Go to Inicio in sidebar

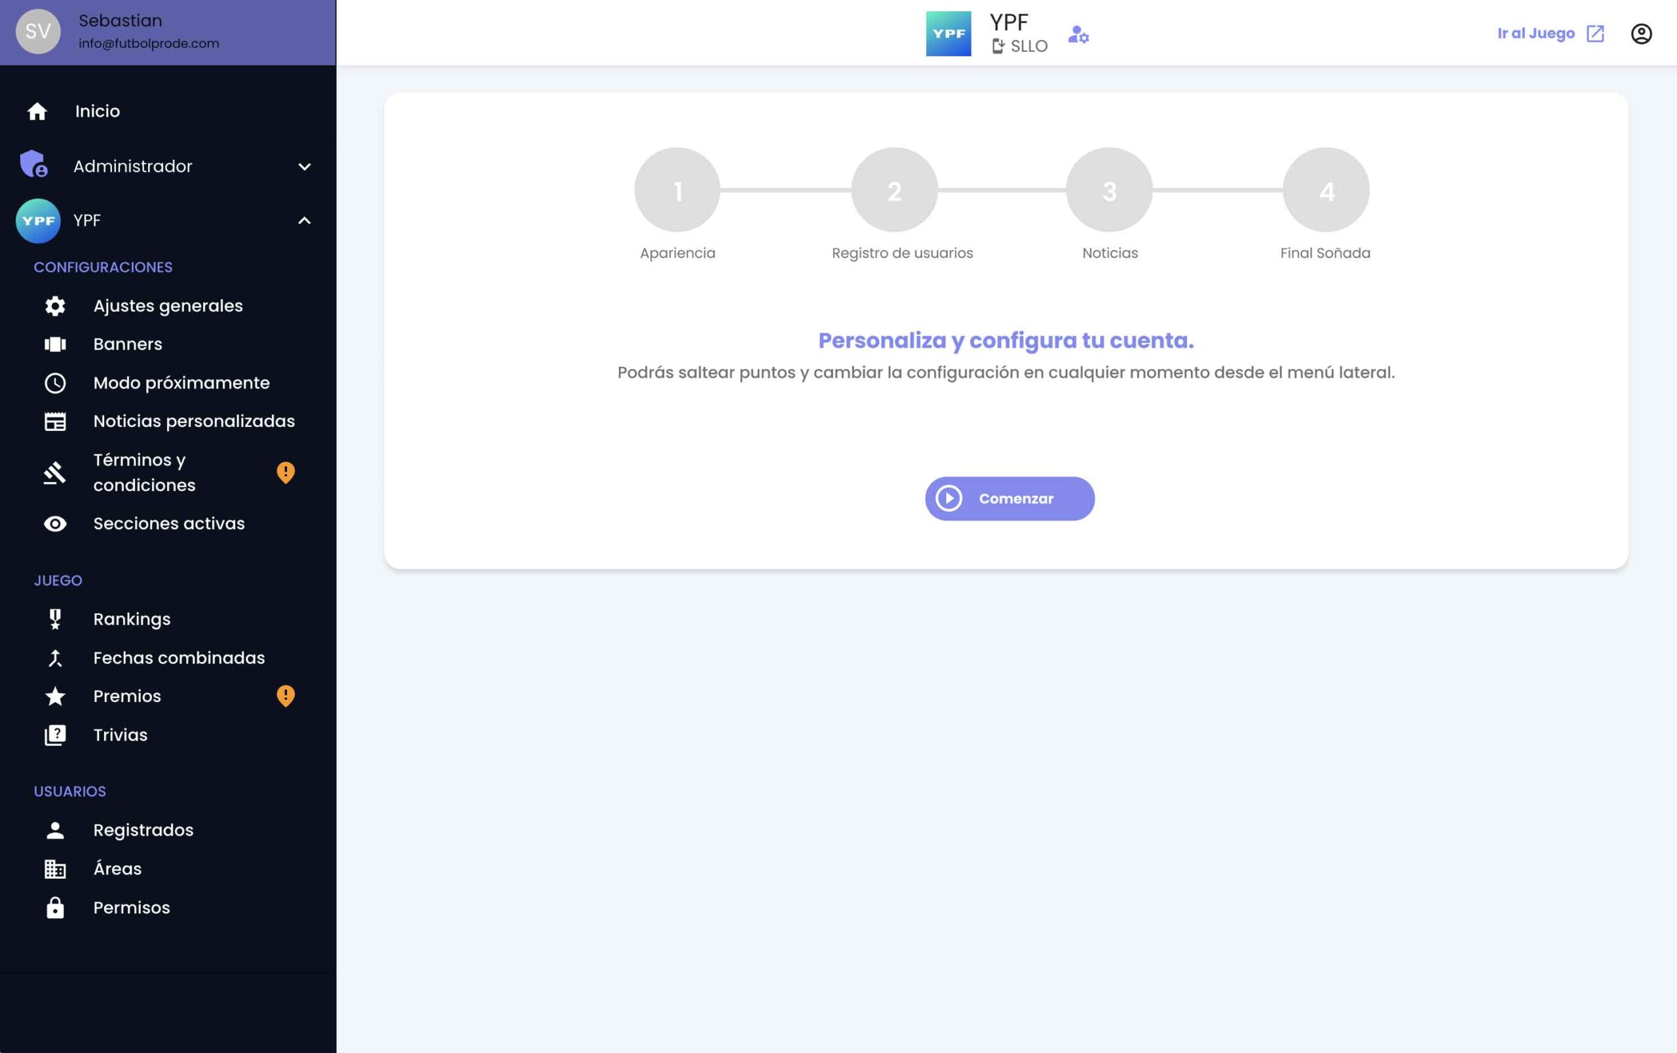98,111
